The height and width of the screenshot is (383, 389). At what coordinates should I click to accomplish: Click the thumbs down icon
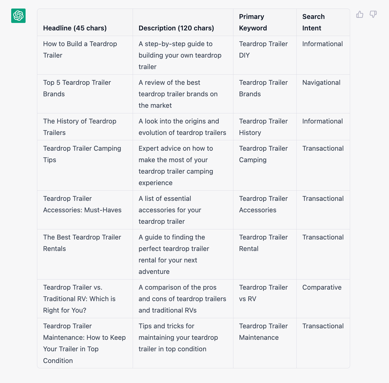(373, 14)
